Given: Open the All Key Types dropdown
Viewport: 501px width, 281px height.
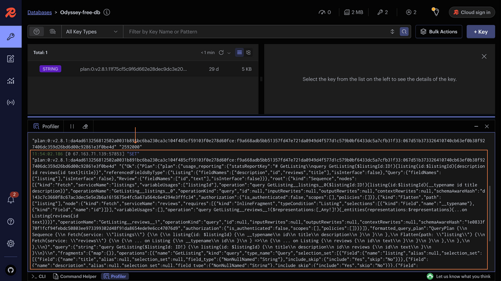Looking at the screenshot, I should pos(92,32).
